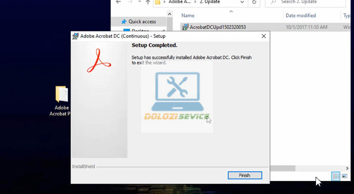This screenshot has width=354, height=194.
Task: Switch to the large thumbnails view
Action: 345,176
